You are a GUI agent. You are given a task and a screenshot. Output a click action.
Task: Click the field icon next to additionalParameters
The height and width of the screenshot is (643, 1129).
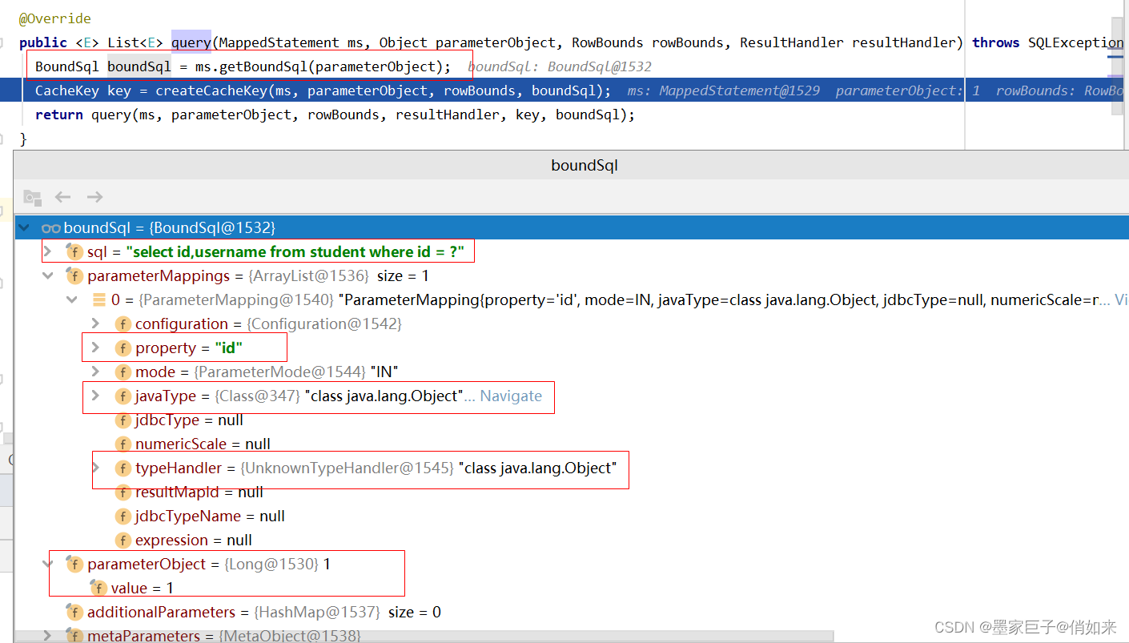coord(74,613)
